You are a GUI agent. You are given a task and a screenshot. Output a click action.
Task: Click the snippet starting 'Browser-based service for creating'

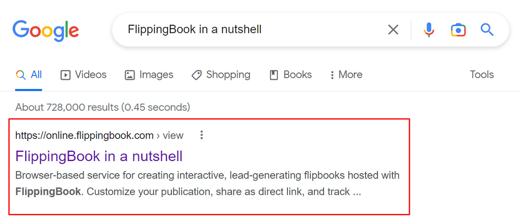pyautogui.click(x=208, y=184)
